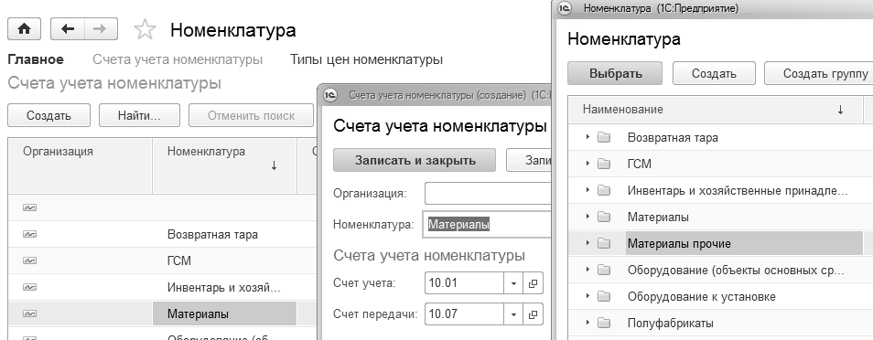Click the 1C logo in Номенклатура window
The image size is (873, 340).
click(x=566, y=8)
